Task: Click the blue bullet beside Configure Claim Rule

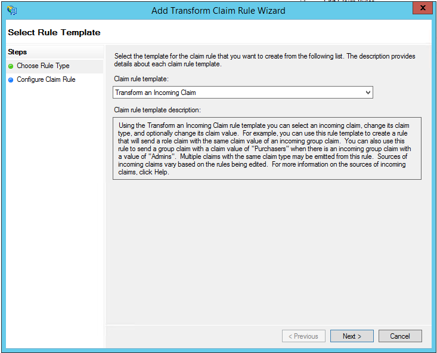Action: [x=11, y=79]
